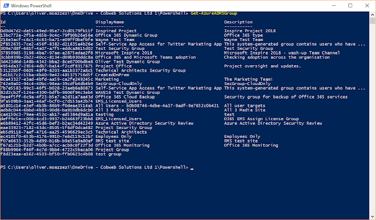Click 'Office 365 type' description
The image size is (376, 220).
pos(243,35)
